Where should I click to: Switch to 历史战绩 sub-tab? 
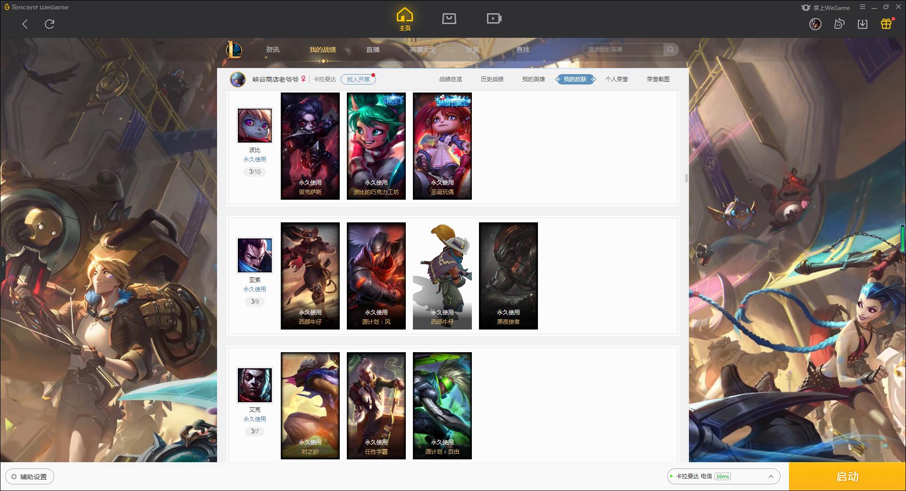pos(492,79)
